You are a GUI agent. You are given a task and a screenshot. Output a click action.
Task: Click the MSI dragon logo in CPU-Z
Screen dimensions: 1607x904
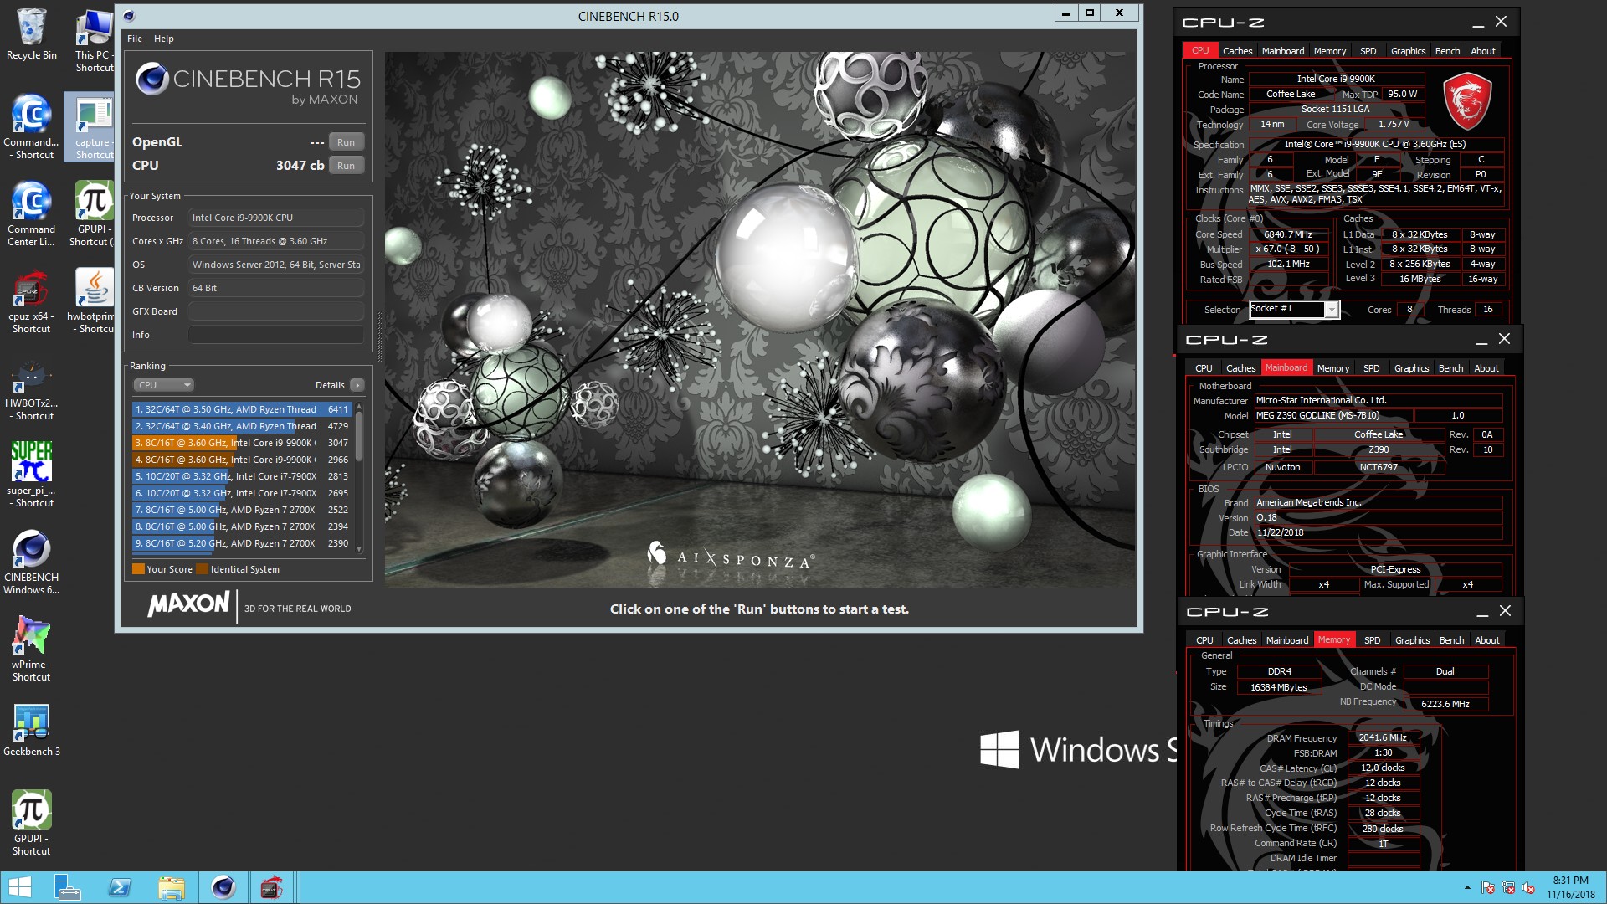(1468, 101)
